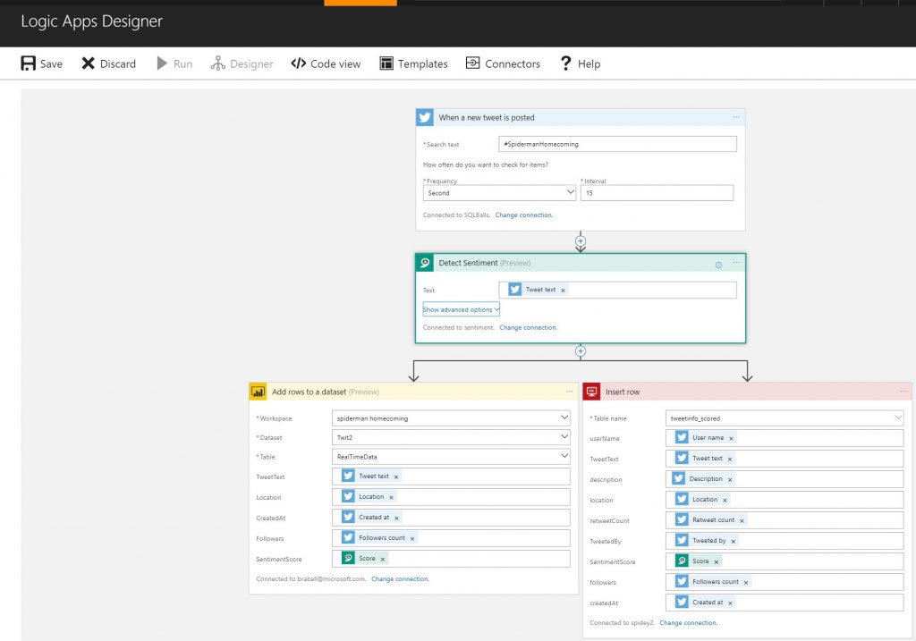The image size is (916, 641).
Task: Remove Retweet count token in Insert row
Action: click(742, 520)
